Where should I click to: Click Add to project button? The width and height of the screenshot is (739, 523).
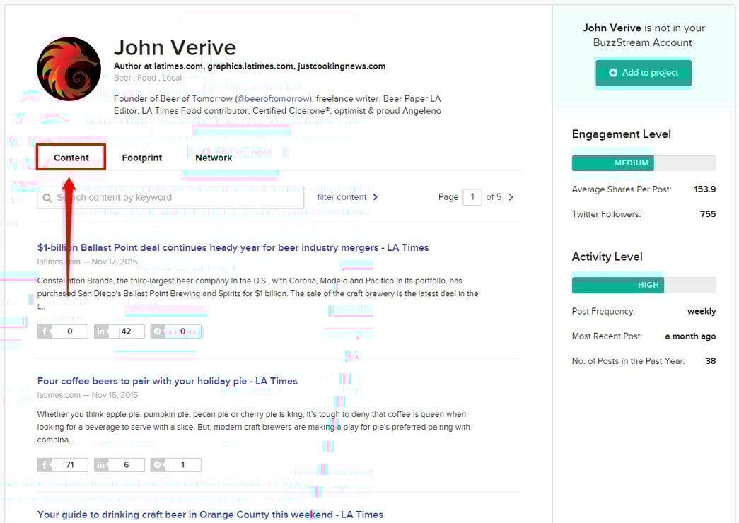coord(644,73)
